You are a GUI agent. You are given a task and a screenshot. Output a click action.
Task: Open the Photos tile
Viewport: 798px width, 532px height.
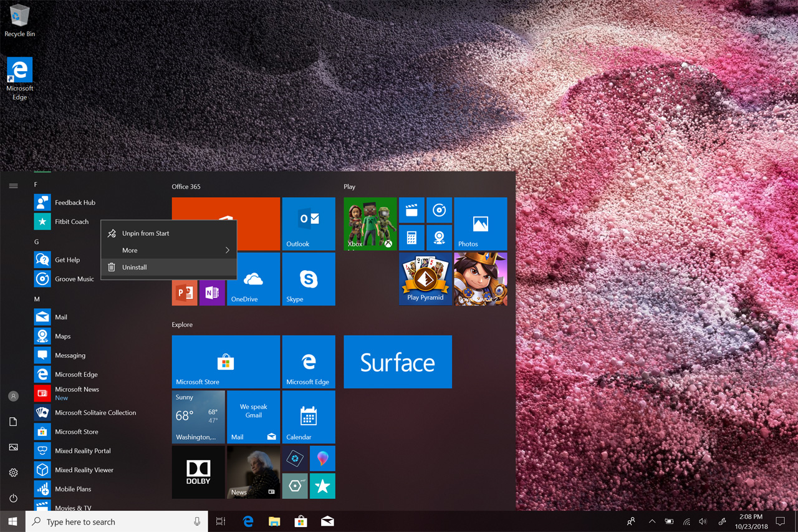click(x=480, y=224)
